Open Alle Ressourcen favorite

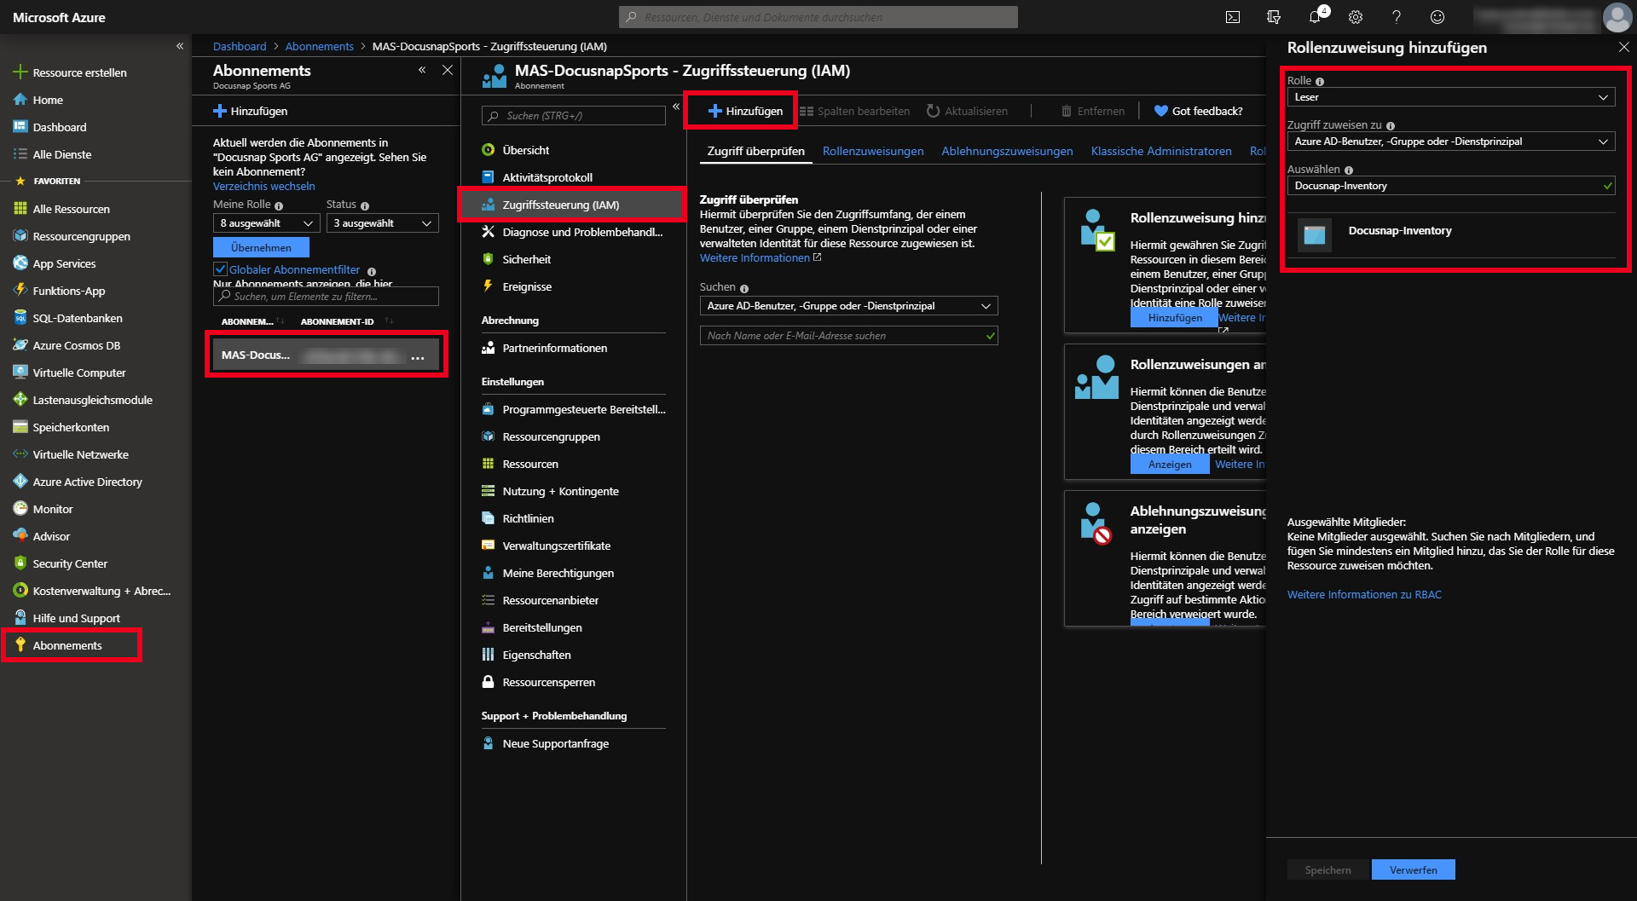[72, 209]
